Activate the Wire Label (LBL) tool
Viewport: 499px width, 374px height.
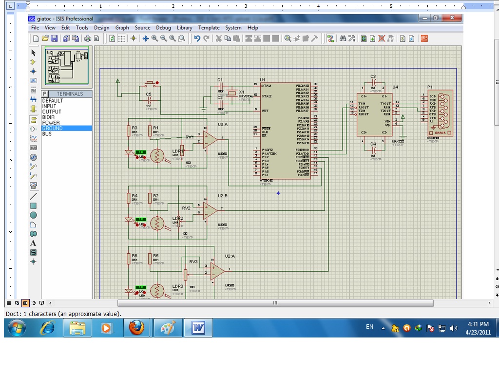(33, 80)
